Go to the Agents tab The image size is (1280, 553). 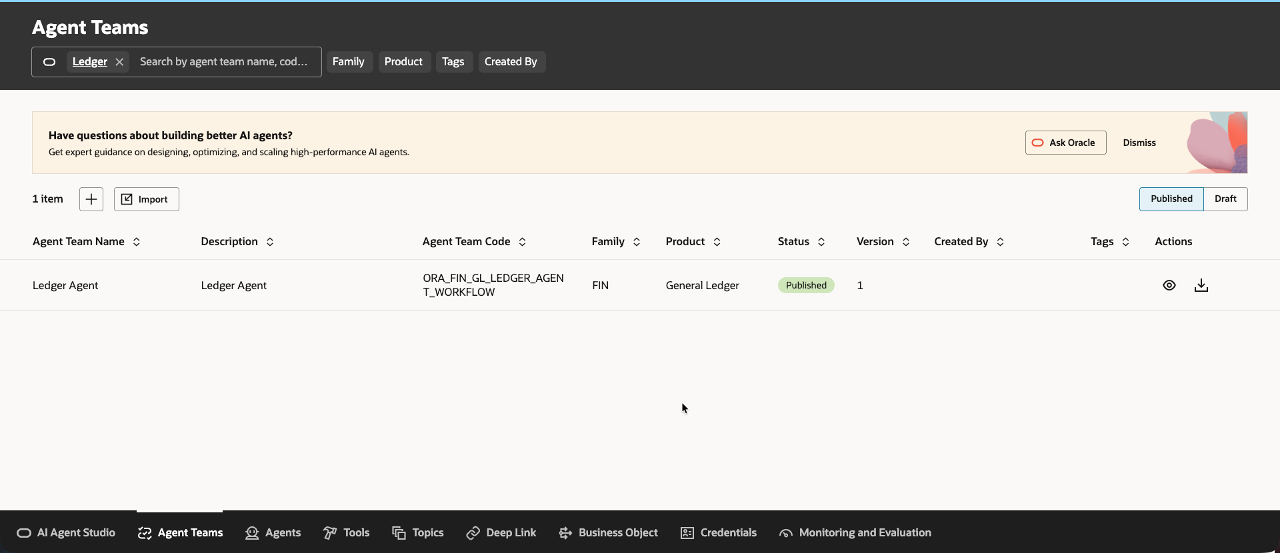pos(273,533)
